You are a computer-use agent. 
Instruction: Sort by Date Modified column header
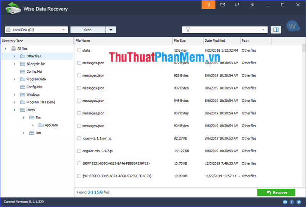[x=222, y=41]
